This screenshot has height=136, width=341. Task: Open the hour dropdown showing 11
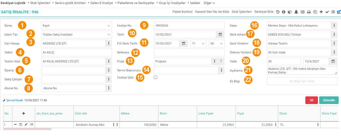pyautogui.click(x=198, y=43)
